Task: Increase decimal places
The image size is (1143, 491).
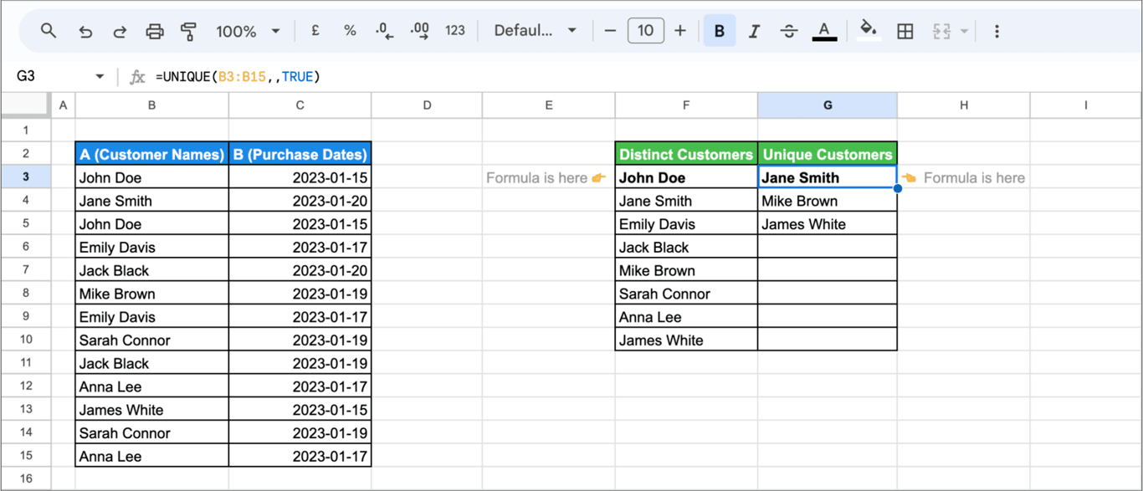Action: (x=419, y=31)
